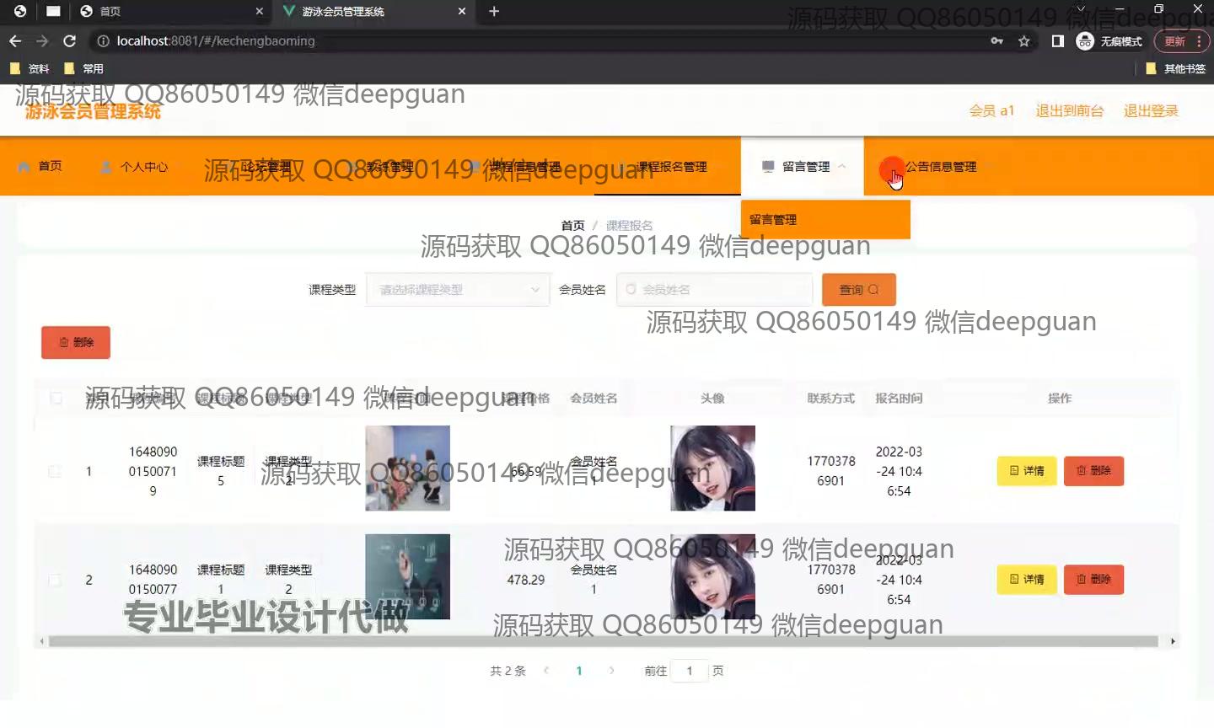Click the 会员姓名 search input field
Screen dimensions: 1214x728
pyautogui.click(x=717, y=290)
